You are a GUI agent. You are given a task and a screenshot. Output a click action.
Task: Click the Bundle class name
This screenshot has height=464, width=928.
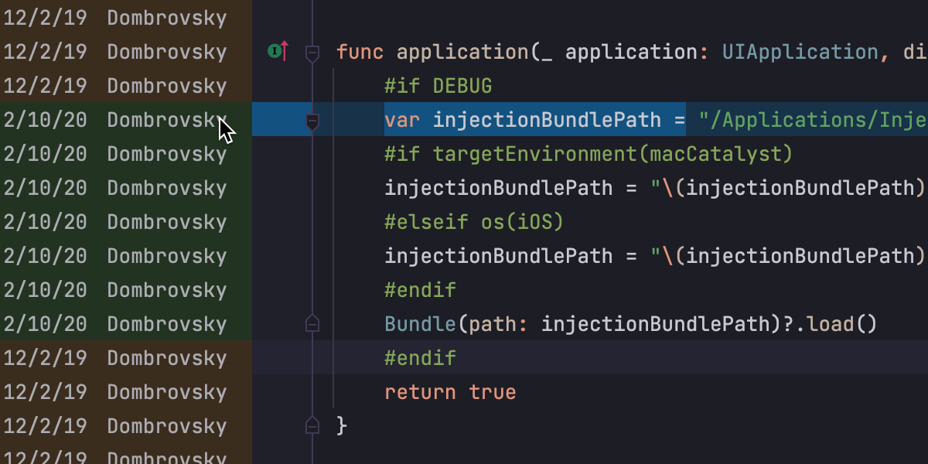[x=421, y=324]
